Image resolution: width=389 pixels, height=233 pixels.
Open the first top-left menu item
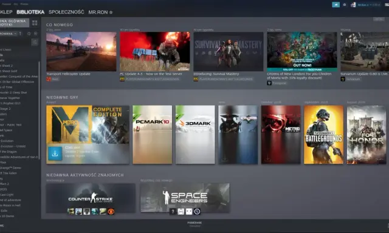click(7, 4)
